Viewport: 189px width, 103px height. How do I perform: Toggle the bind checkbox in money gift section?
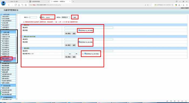(85, 54)
